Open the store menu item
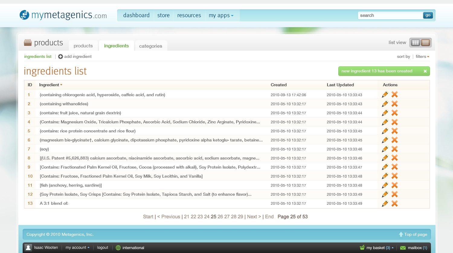The image size is (453, 253). pyautogui.click(x=163, y=15)
